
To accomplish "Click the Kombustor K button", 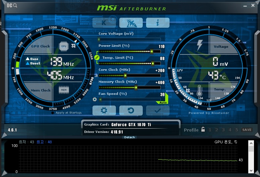I will pos(104,23).
